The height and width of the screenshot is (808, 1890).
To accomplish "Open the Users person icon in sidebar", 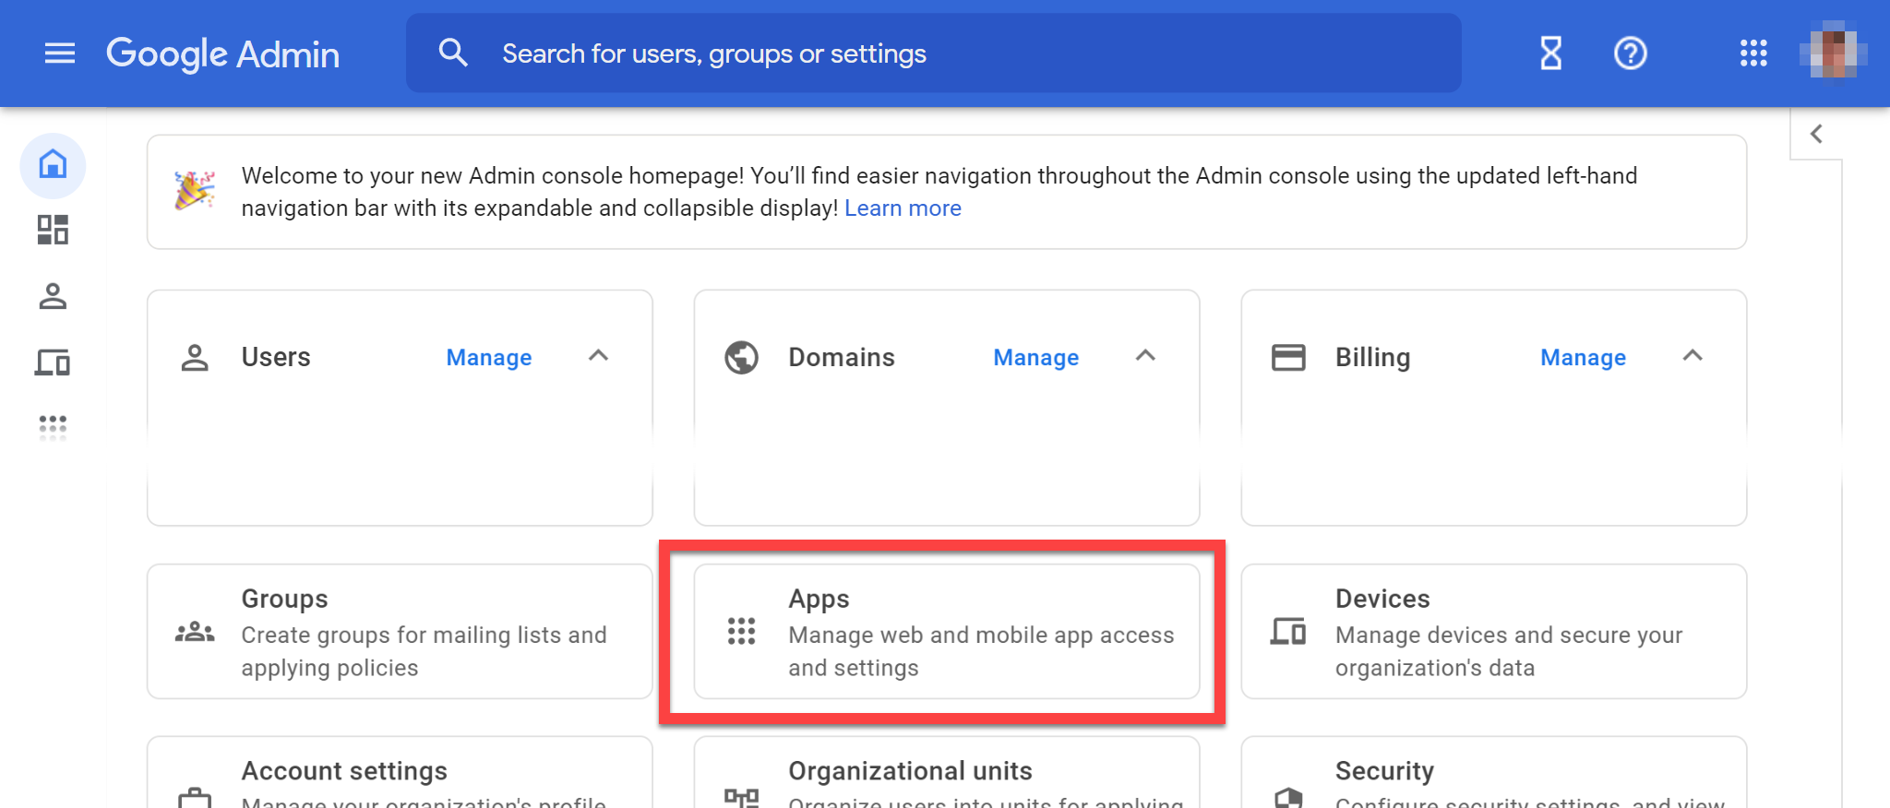I will 53,296.
